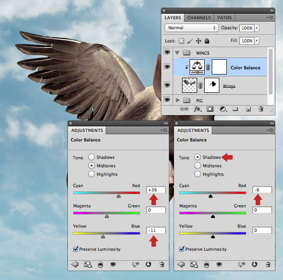Open the Opacity dropdown arrow

257,28
